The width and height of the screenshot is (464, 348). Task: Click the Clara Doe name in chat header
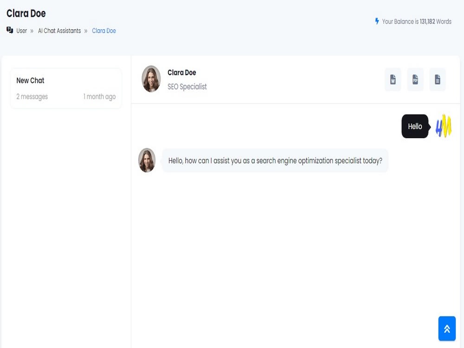[182, 72]
